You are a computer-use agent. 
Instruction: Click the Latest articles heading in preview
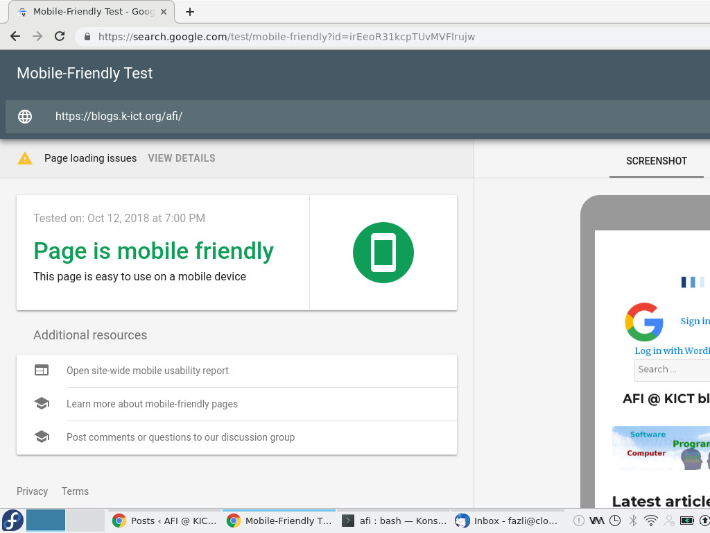pos(661,501)
